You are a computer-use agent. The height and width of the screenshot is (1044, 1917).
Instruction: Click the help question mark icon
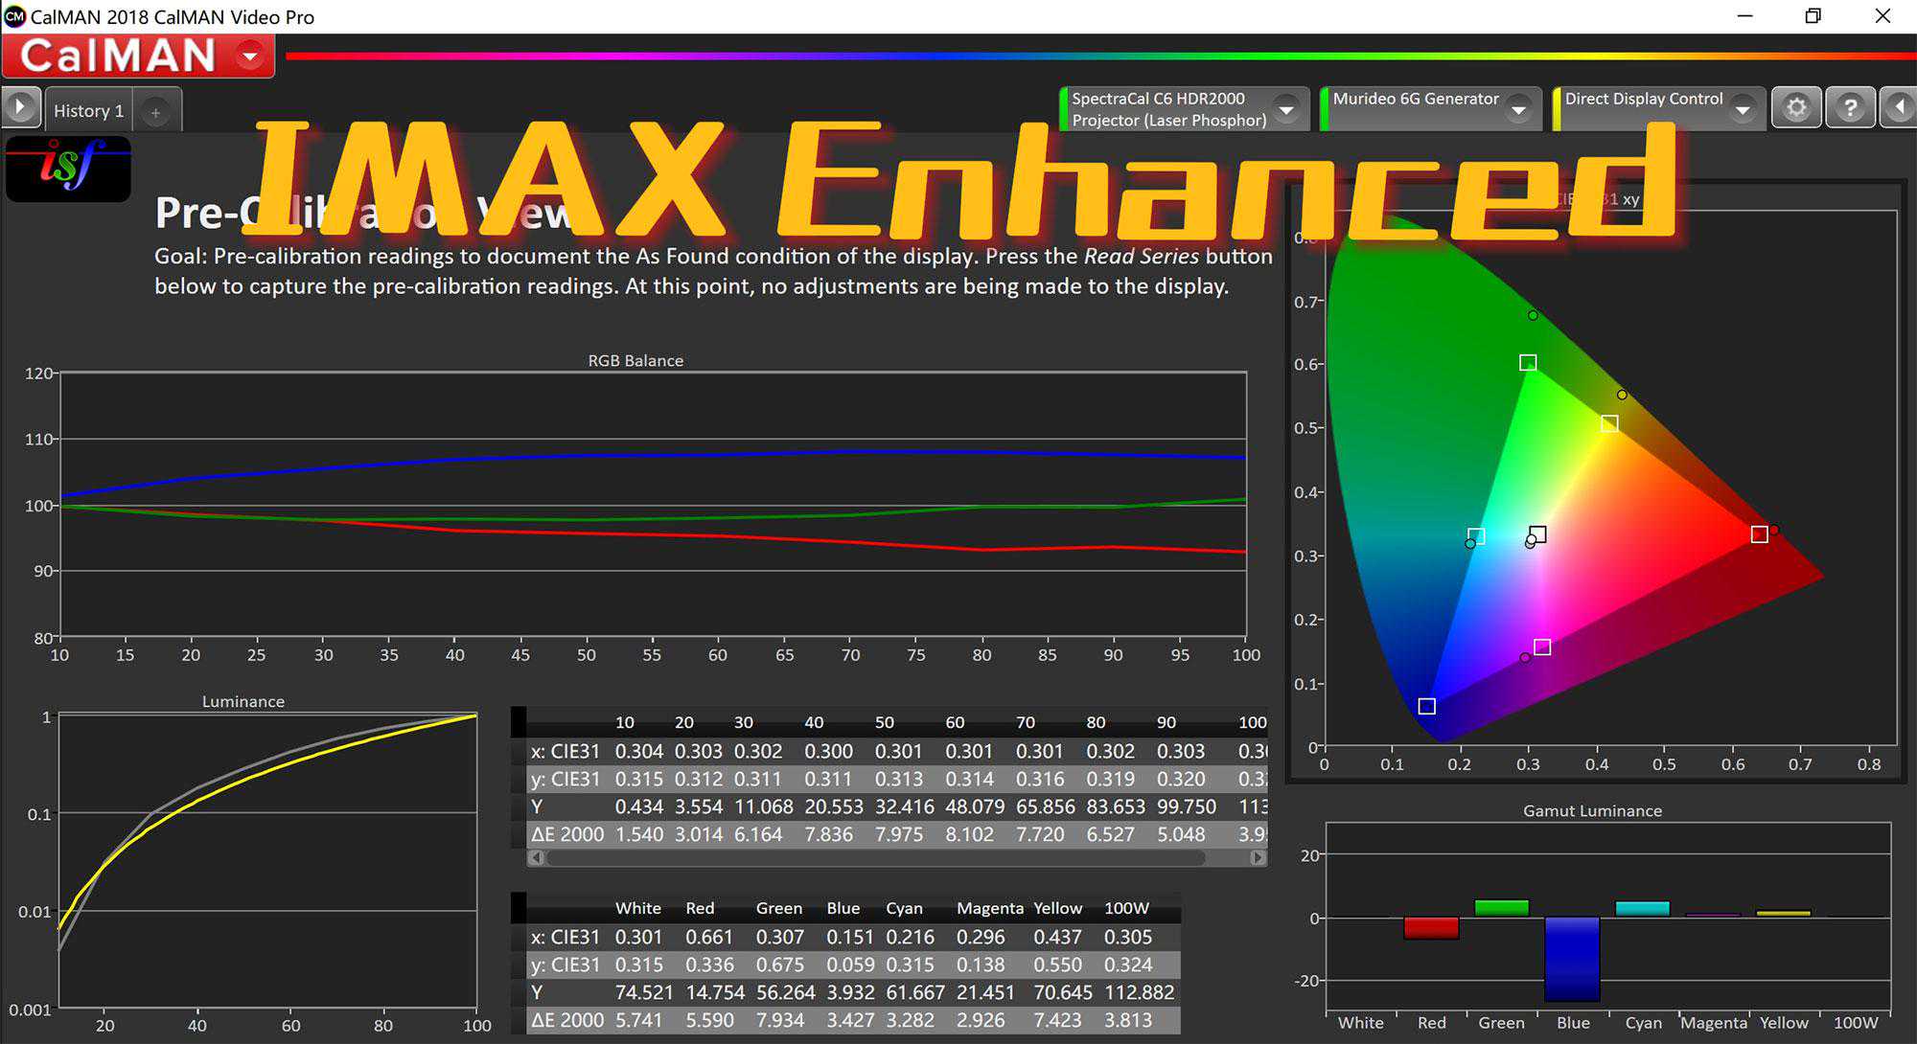pyautogui.click(x=1849, y=108)
